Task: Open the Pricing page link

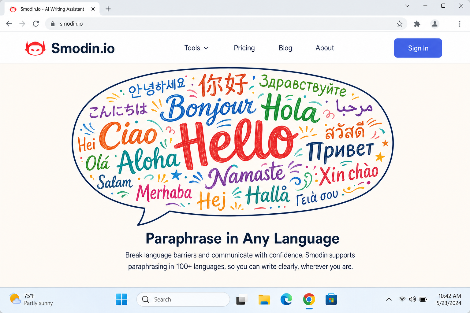Action: pyautogui.click(x=244, y=48)
